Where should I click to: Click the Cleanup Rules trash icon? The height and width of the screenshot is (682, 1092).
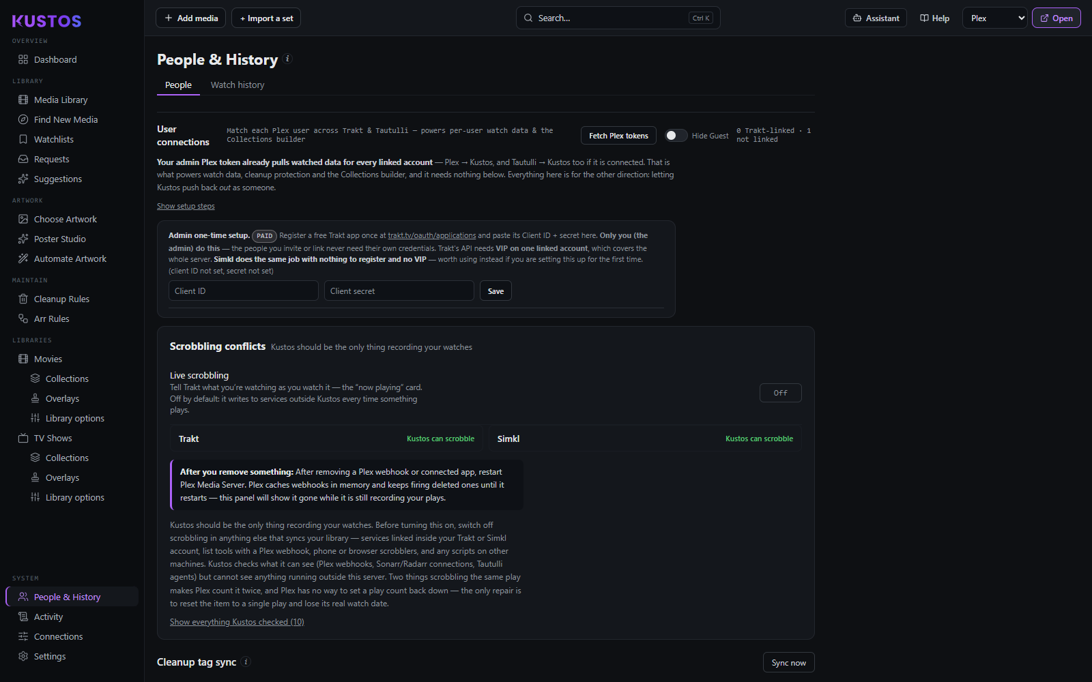tap(23, 299)
